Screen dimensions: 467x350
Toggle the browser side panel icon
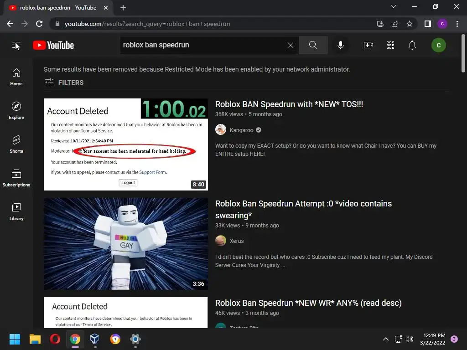click(428, 24)
